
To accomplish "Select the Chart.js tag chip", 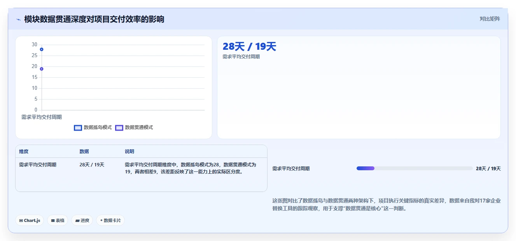I will (x=30, y=220).
